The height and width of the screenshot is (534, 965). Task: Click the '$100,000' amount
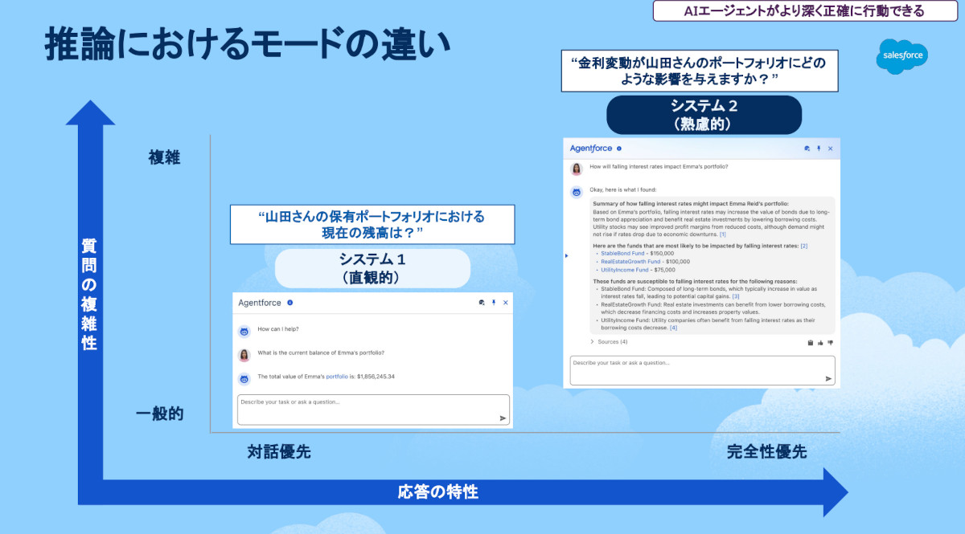pyautogui.click(x=678, y=261)
